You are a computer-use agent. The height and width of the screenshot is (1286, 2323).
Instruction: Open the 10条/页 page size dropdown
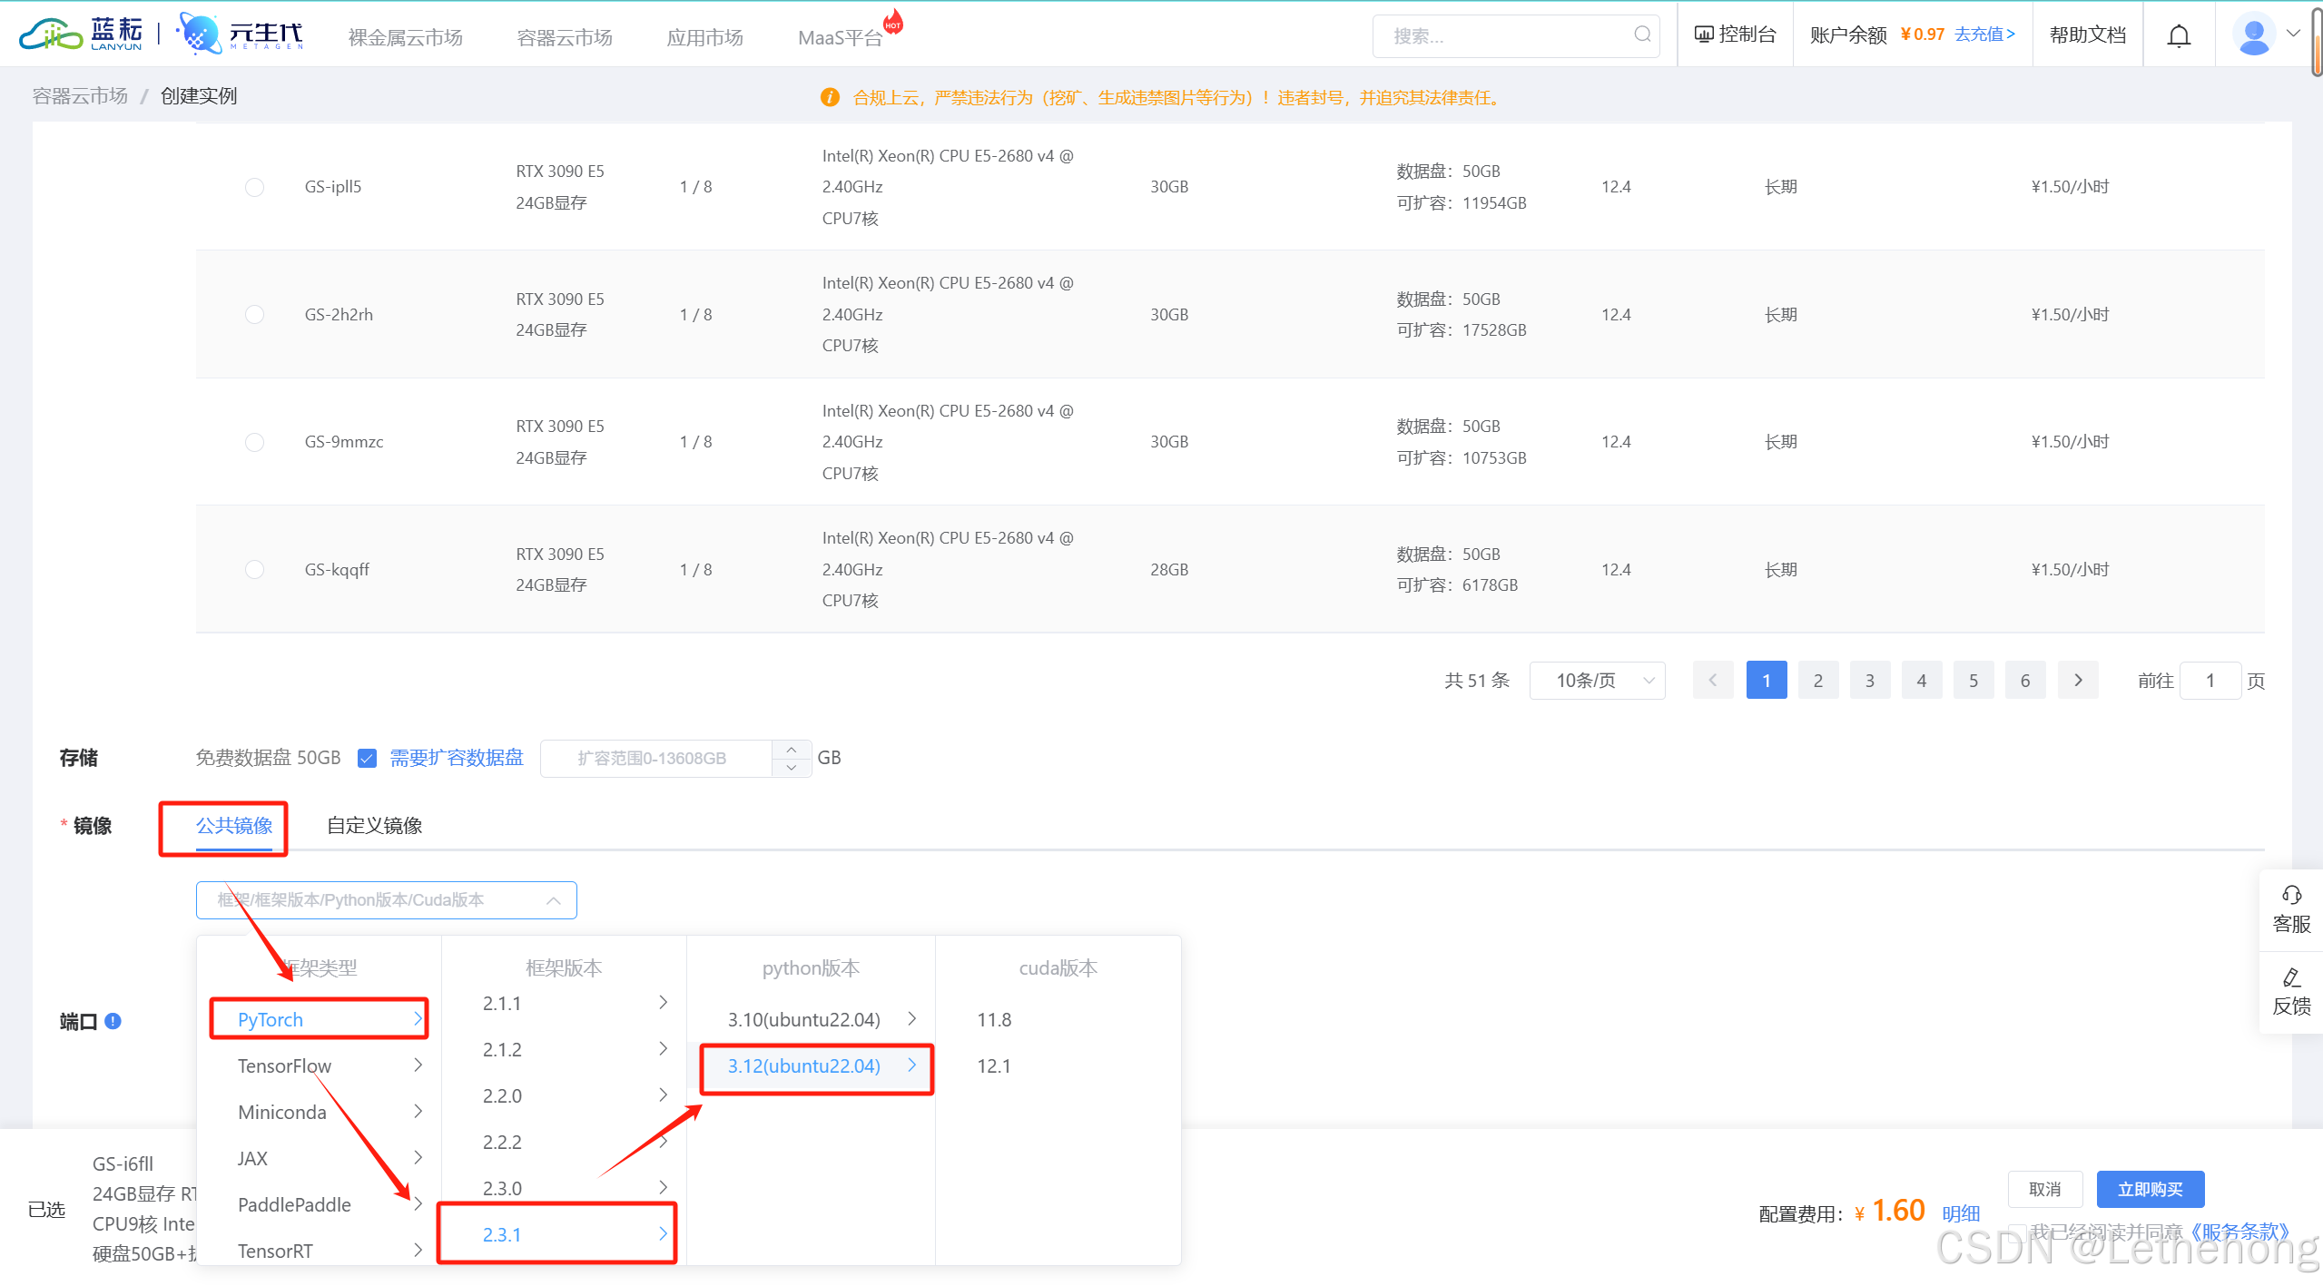pos(1597,681)
